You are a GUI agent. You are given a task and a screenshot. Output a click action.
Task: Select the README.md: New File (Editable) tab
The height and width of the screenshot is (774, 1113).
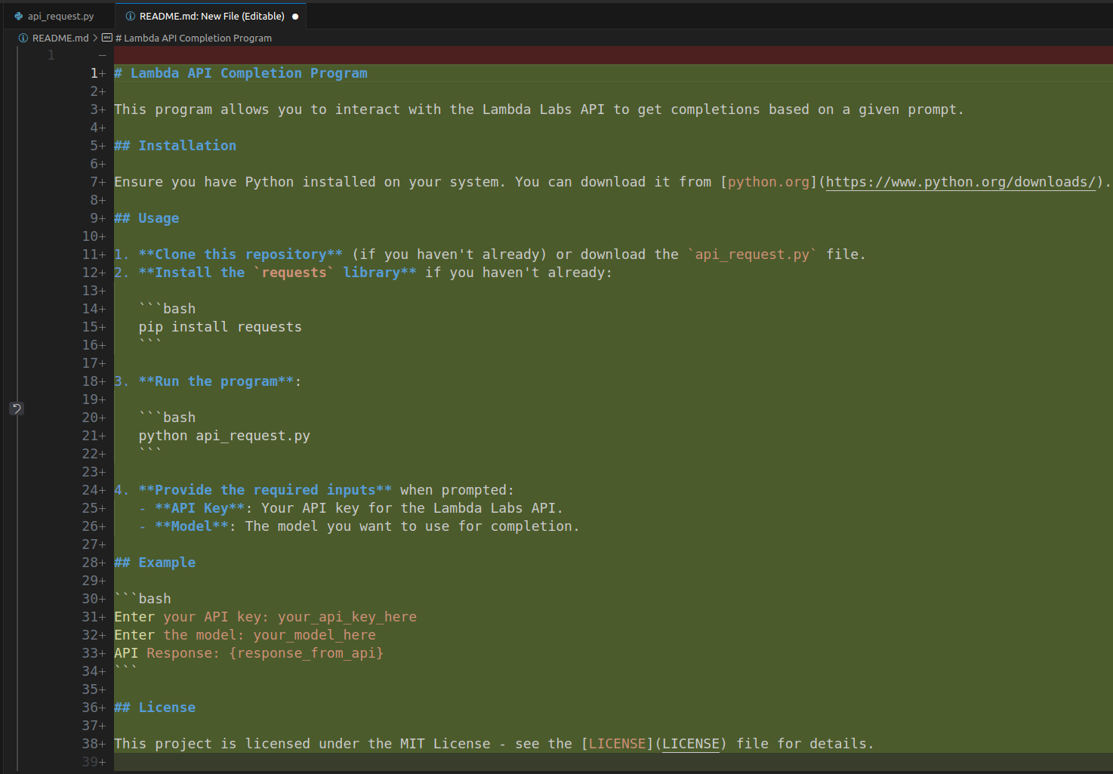(x=211, y=16)
